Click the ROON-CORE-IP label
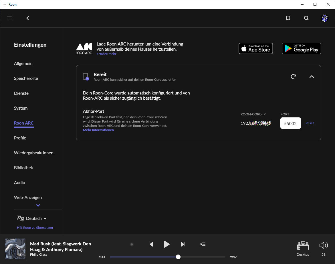 pyautogui.click(x=253, y=114)
